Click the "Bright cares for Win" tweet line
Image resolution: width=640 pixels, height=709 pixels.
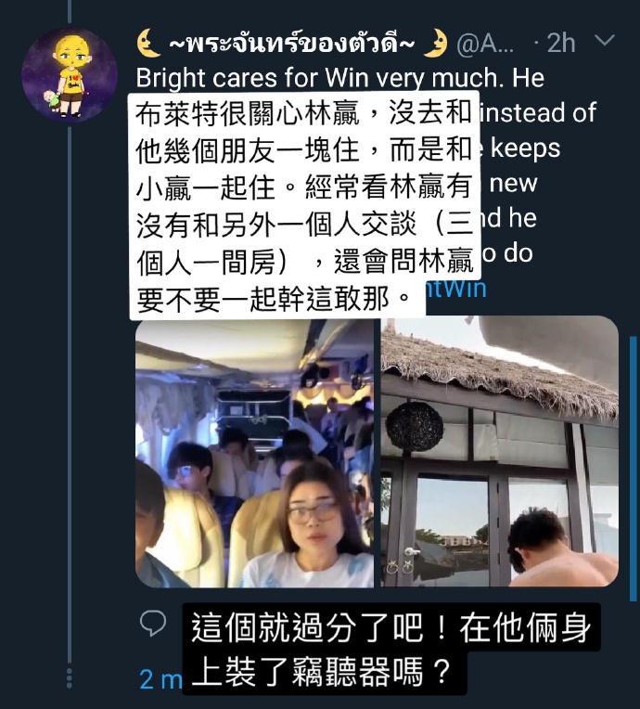(339, 78)
